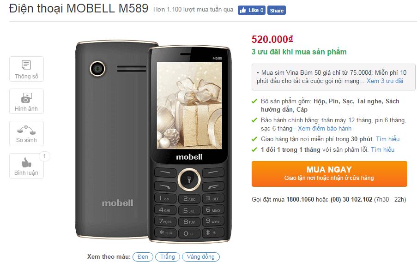Click the 520.000₫ price text
Image resolution: width=417 pixels, height=262 pixels.
pyautogui.click(x=272, y=39)
